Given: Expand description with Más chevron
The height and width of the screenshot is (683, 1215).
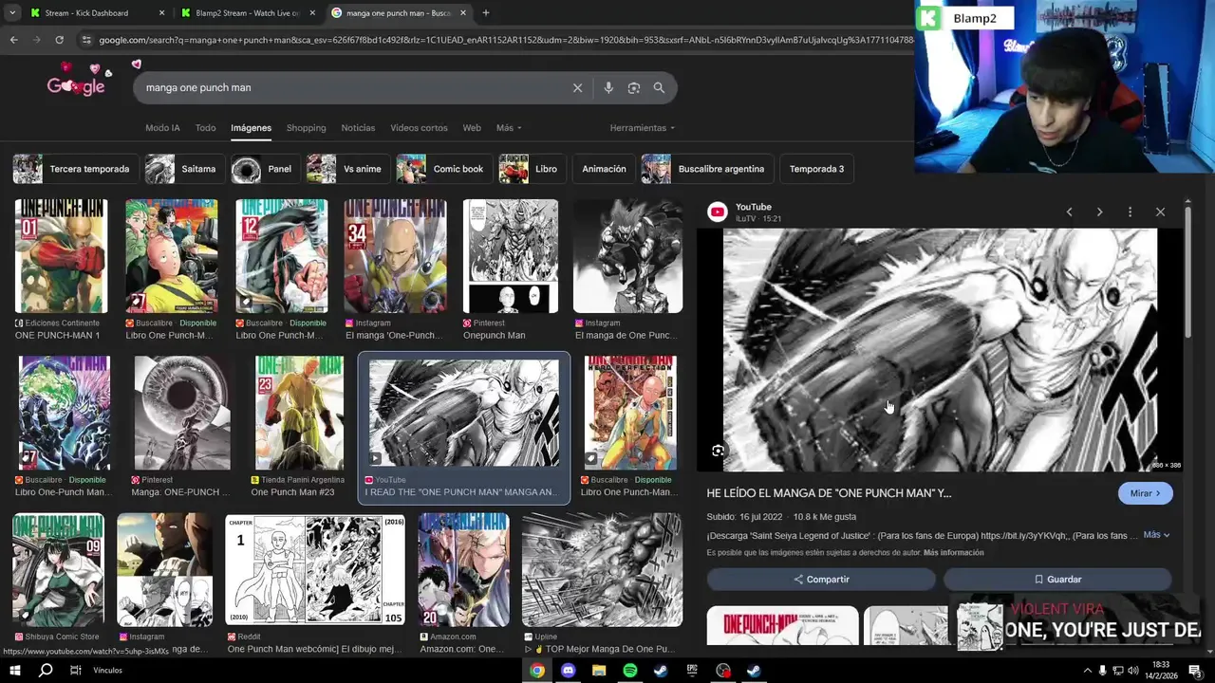Looking at the screenshot, I should tap(1156, 535).
